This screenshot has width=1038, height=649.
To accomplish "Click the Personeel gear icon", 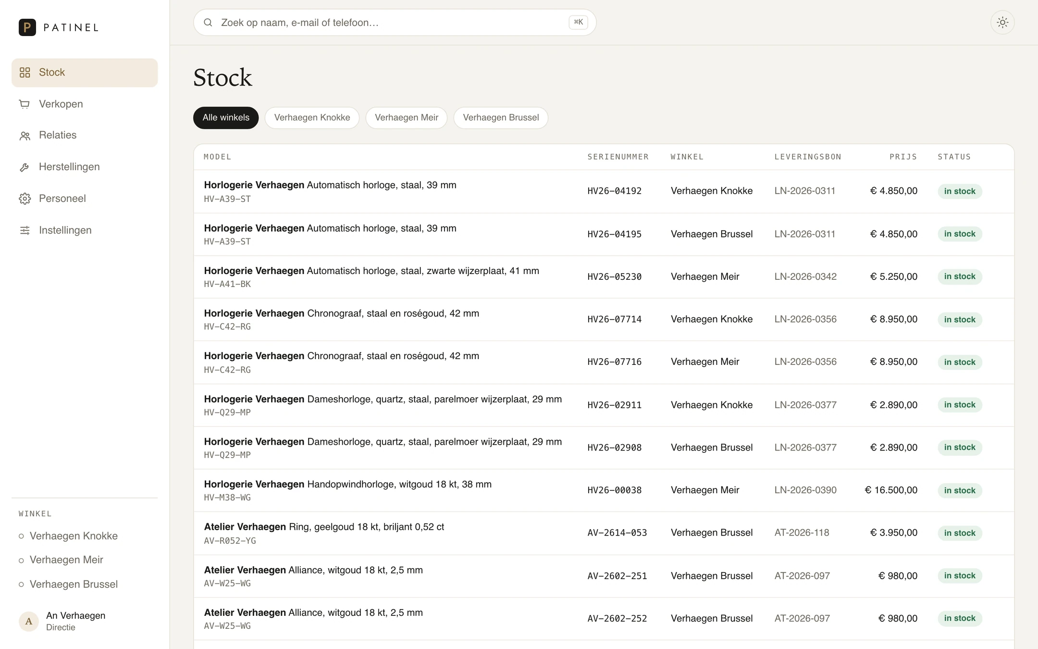I will pos(25,199).
